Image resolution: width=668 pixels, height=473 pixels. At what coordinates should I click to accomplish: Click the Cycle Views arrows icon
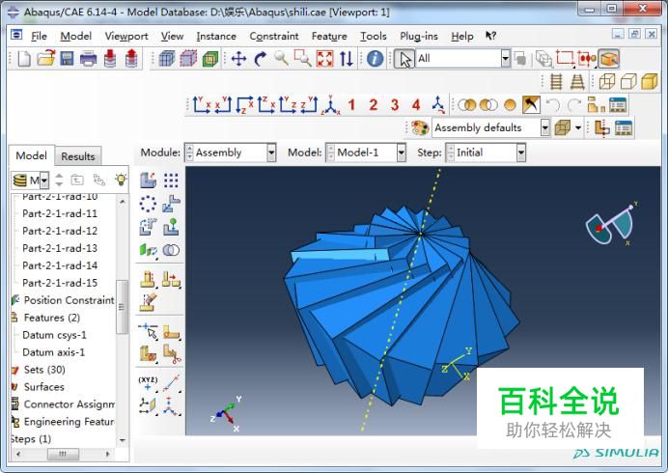(x=346, y=58)
